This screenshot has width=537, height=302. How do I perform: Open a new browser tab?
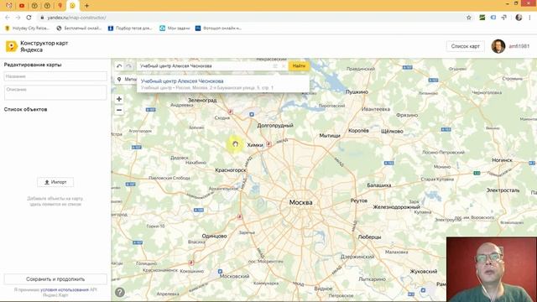click(x=86, y=6)
